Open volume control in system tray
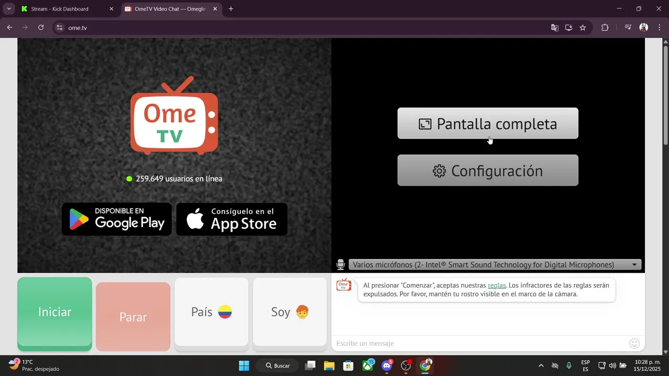The width and height of the screenshot is (669, 376). click(612, 366)
